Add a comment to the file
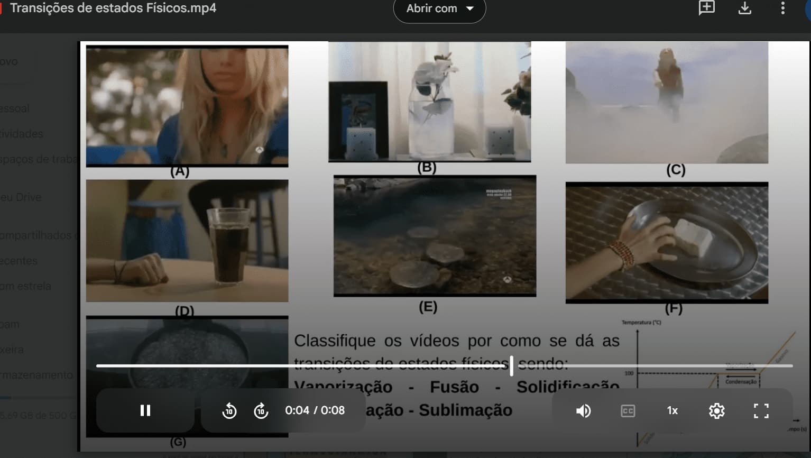This screenshot has width=811, height=458. pos(706,8)
